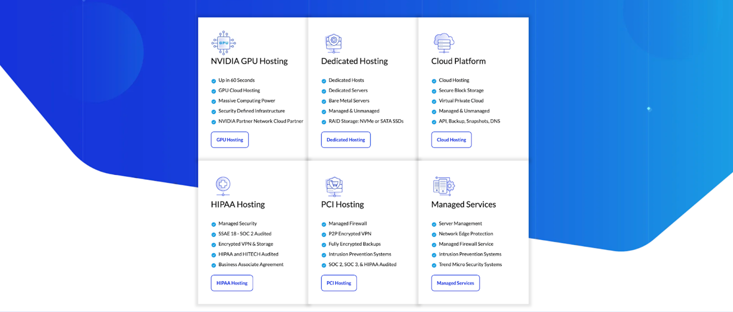Go to the HIPAA Hosting button
The height and width of the screenshot is (312, 733).
point(232,283)
